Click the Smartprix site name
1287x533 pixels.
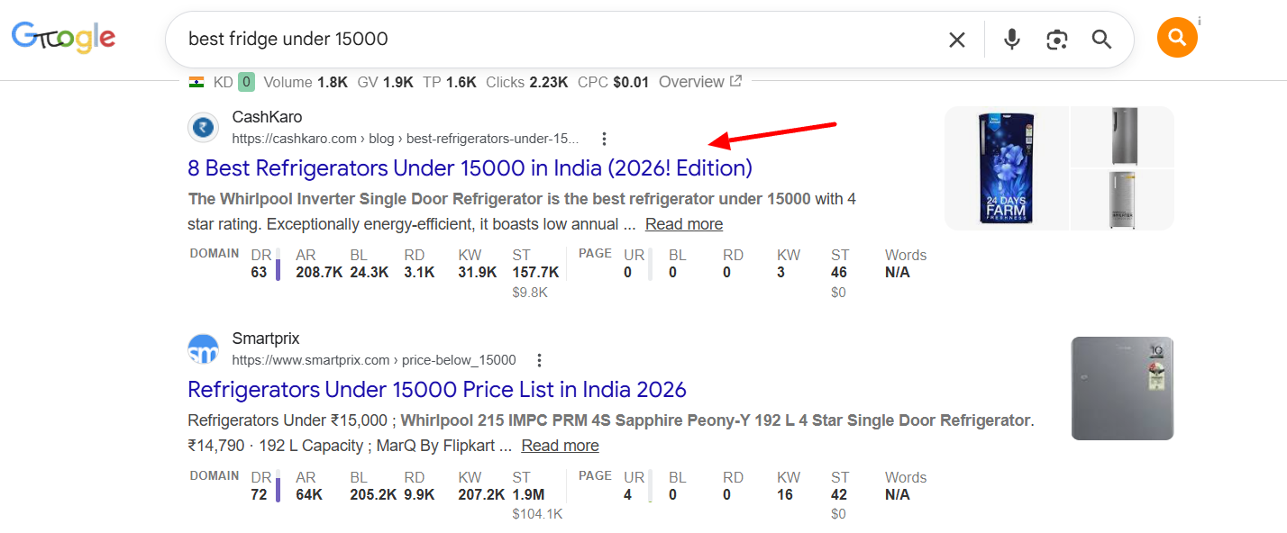[265, 339]
